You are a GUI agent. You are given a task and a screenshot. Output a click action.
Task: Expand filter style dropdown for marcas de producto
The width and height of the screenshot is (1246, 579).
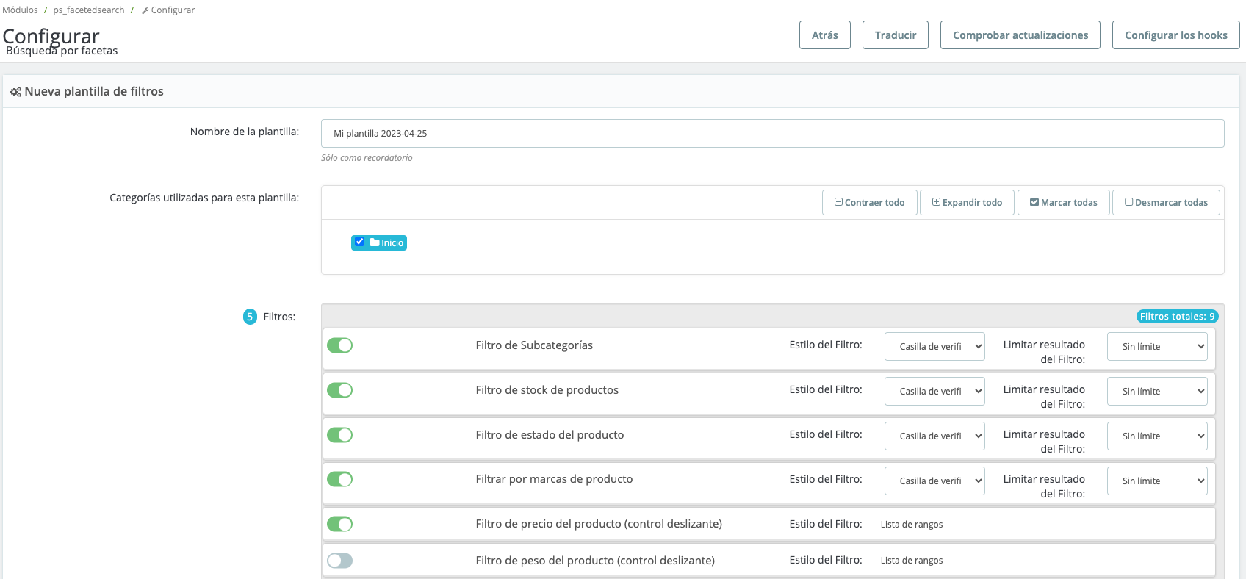point(934,481)
